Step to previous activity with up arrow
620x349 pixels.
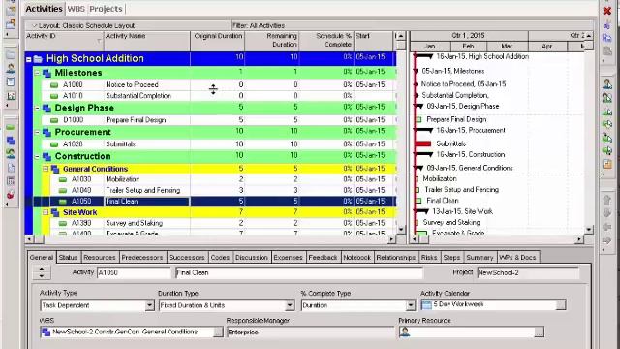(x=42, y=269)
